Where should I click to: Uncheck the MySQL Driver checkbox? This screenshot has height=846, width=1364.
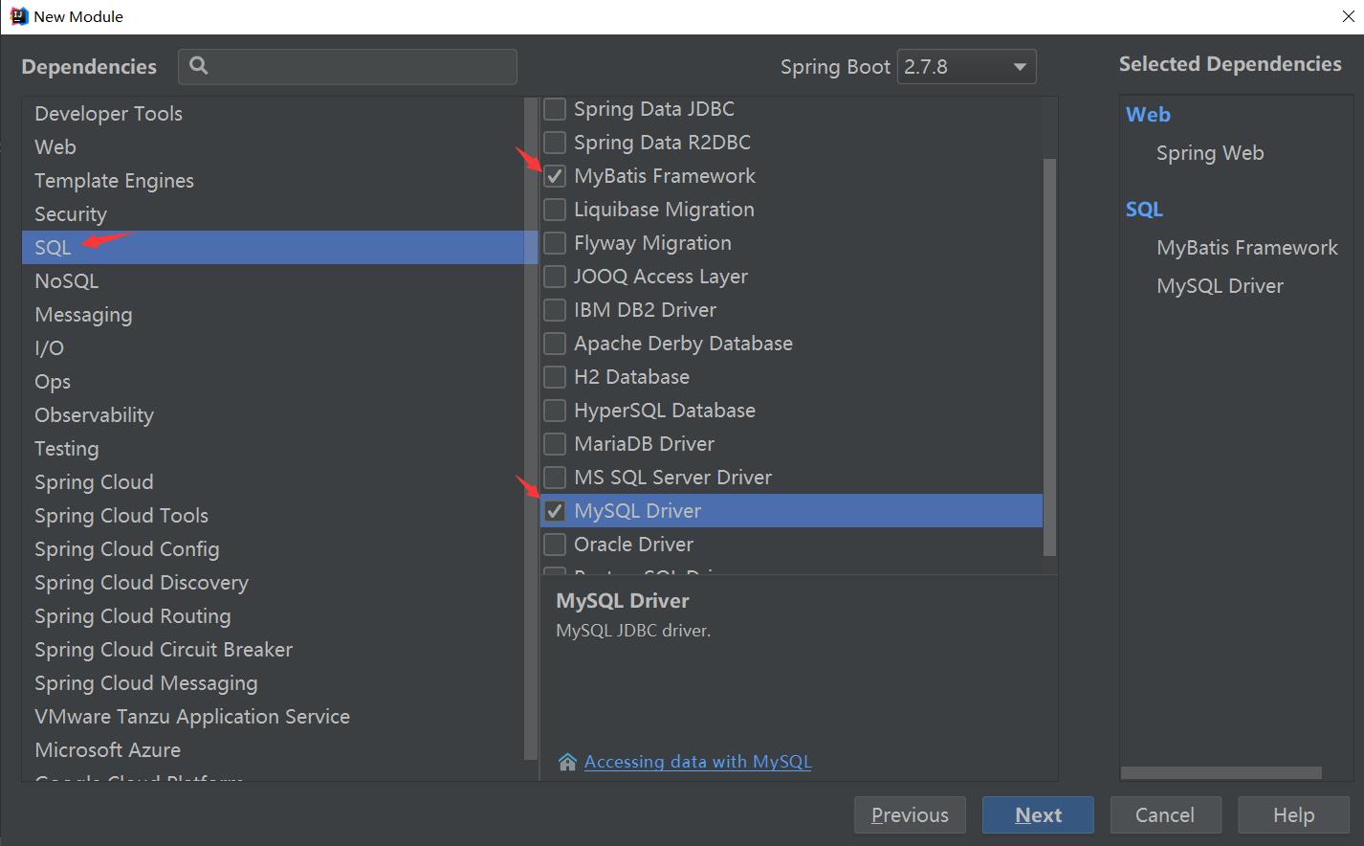(x=555, y=511)
